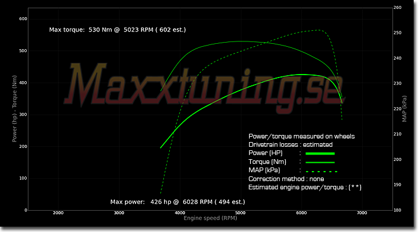Click the 230 kPa right axis label
Screen dimensions: 419x232
[x=397, y=83]
